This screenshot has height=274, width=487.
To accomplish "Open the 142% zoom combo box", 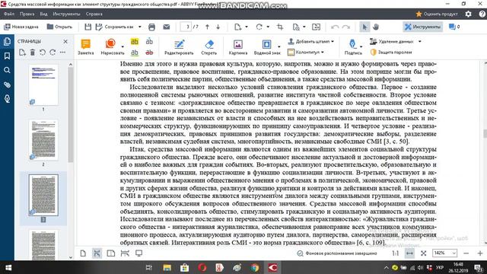I will (444, 253).
